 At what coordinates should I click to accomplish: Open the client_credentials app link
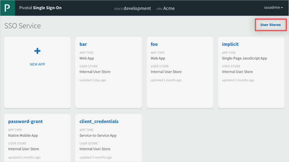[x=99, y=121]
